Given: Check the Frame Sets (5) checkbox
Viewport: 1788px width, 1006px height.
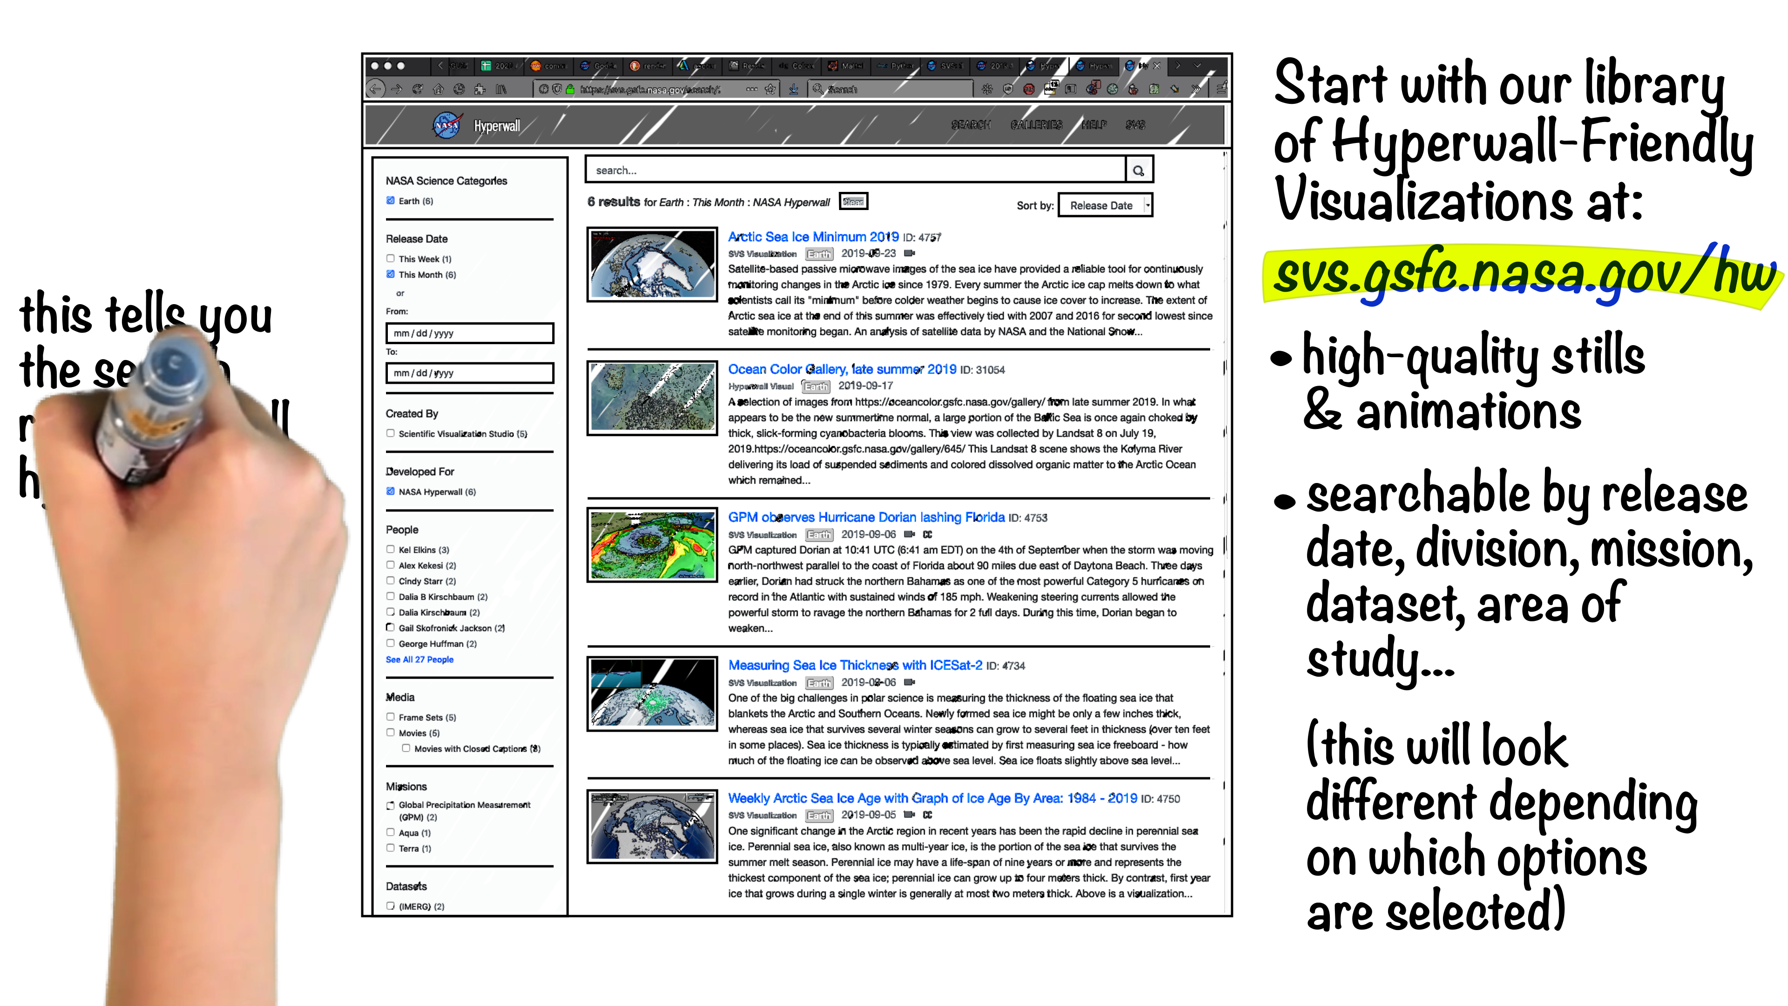Looking at the screenshot, I should tap(390, 717).
